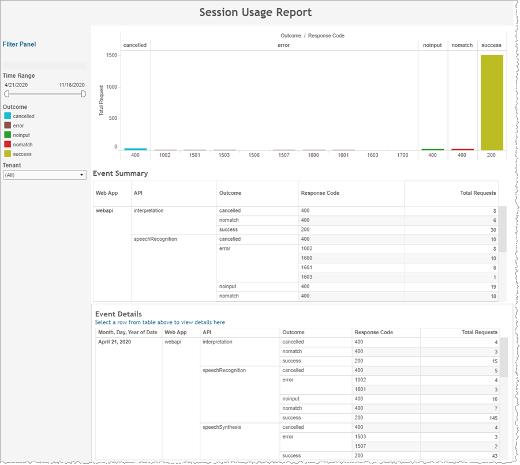This screenshot has width=520, height=465.
Task: Click the right Time Range slider handle
Action: tap(83, 94)
